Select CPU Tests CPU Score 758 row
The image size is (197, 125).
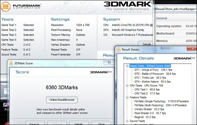click(146, 86)
